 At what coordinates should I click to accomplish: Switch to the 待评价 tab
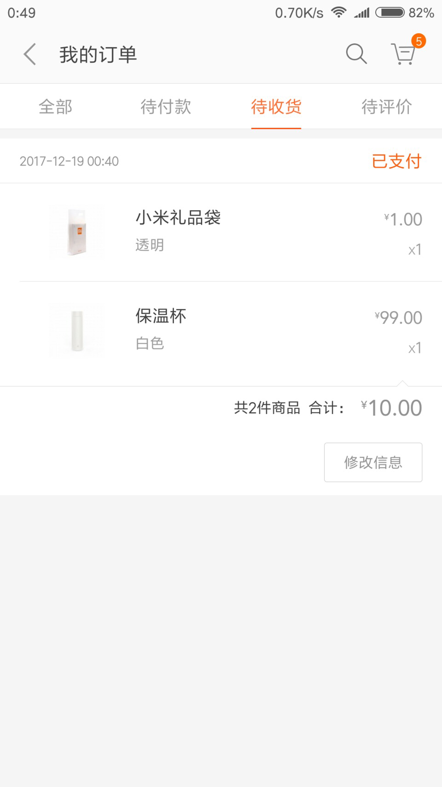[387, 107]
